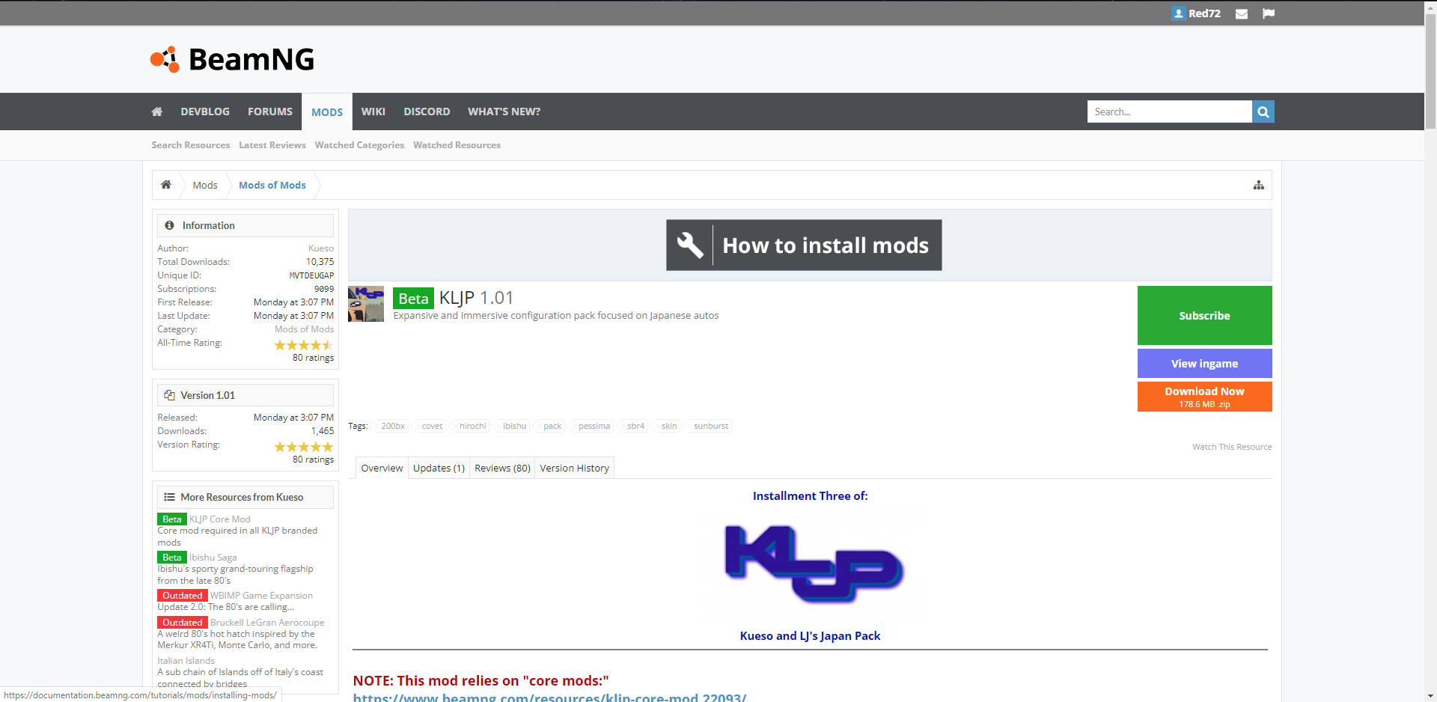Click the 200bx tag
Viewport: 1437px width, 702px height.
[x=392, y=426]
